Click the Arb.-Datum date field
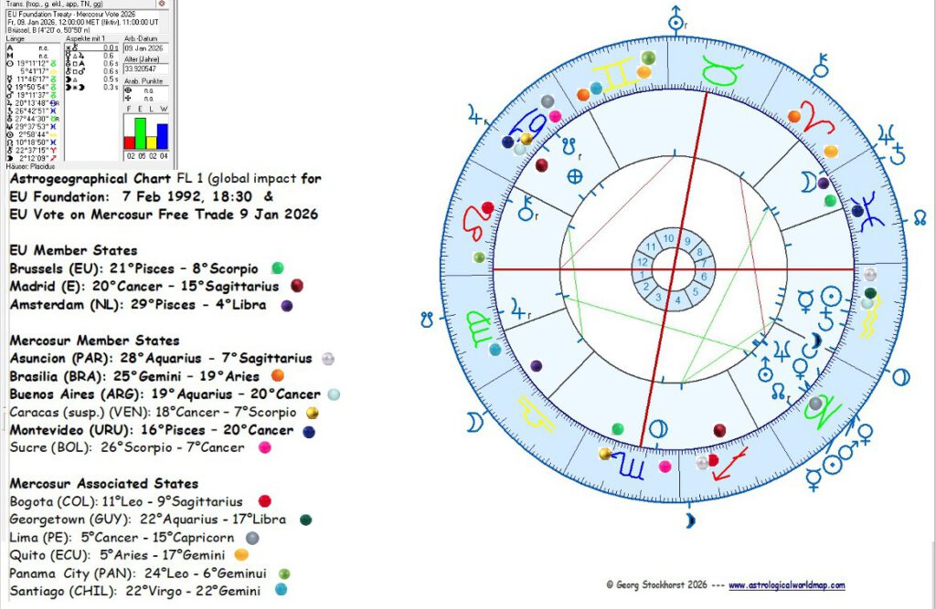 [144, 48]
